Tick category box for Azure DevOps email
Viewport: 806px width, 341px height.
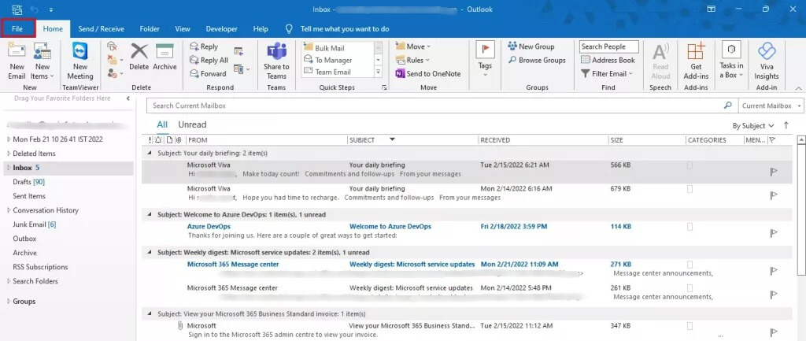pyautogui.click(x=690, y=226)
